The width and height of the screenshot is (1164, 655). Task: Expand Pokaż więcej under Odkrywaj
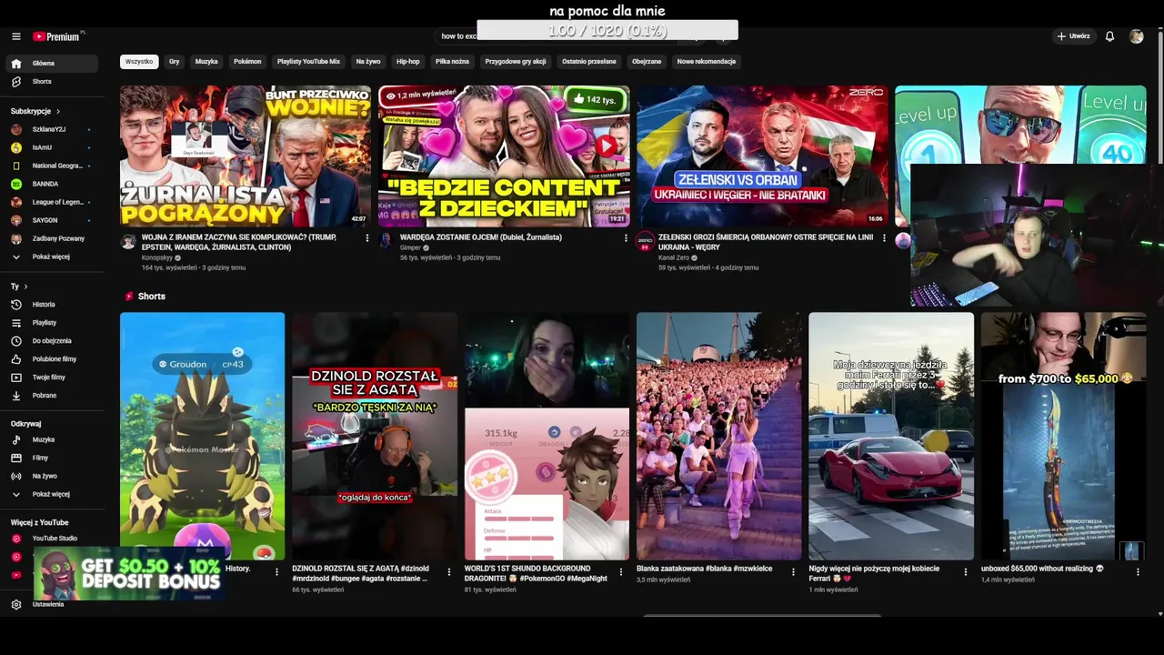(51, 494)
